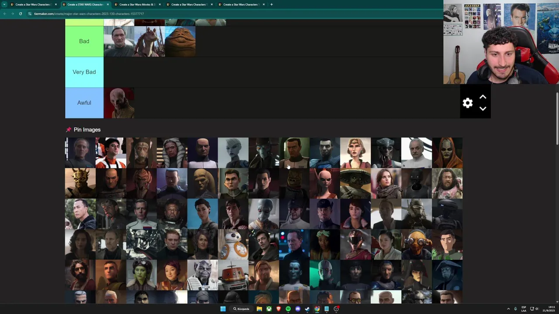Open the recording app icon with red badge

336,309
